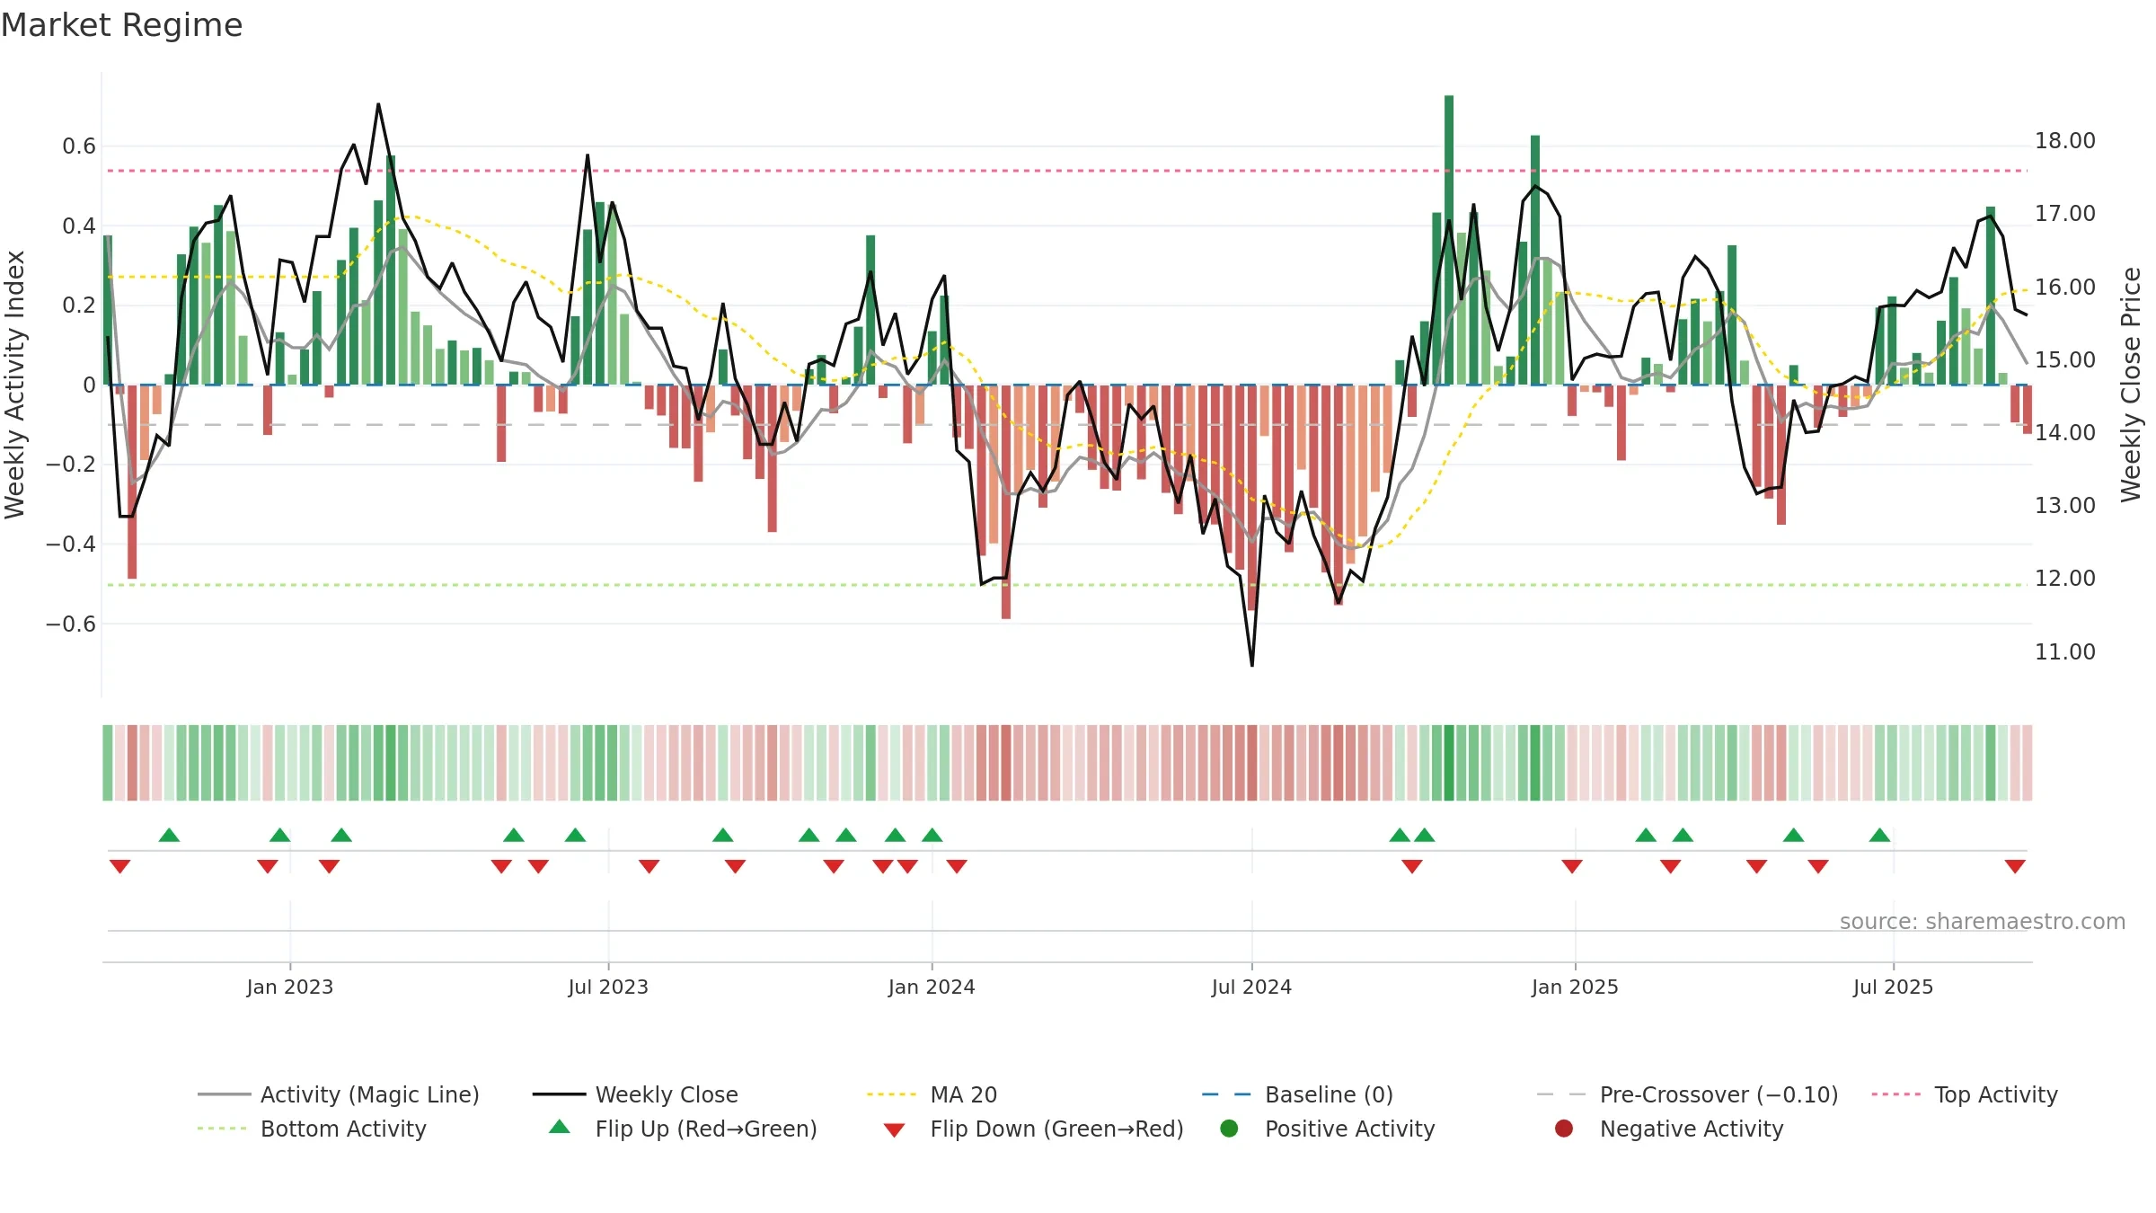Click the red flip-down marker just before Jan 2025
The height and width of the screenshot is (1213, 2156).
coord(1572,866)
